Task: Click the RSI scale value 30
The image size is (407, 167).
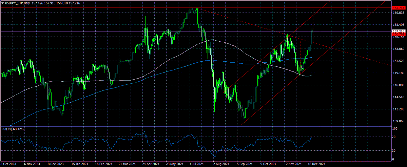Action: click(x=394, y=150)
